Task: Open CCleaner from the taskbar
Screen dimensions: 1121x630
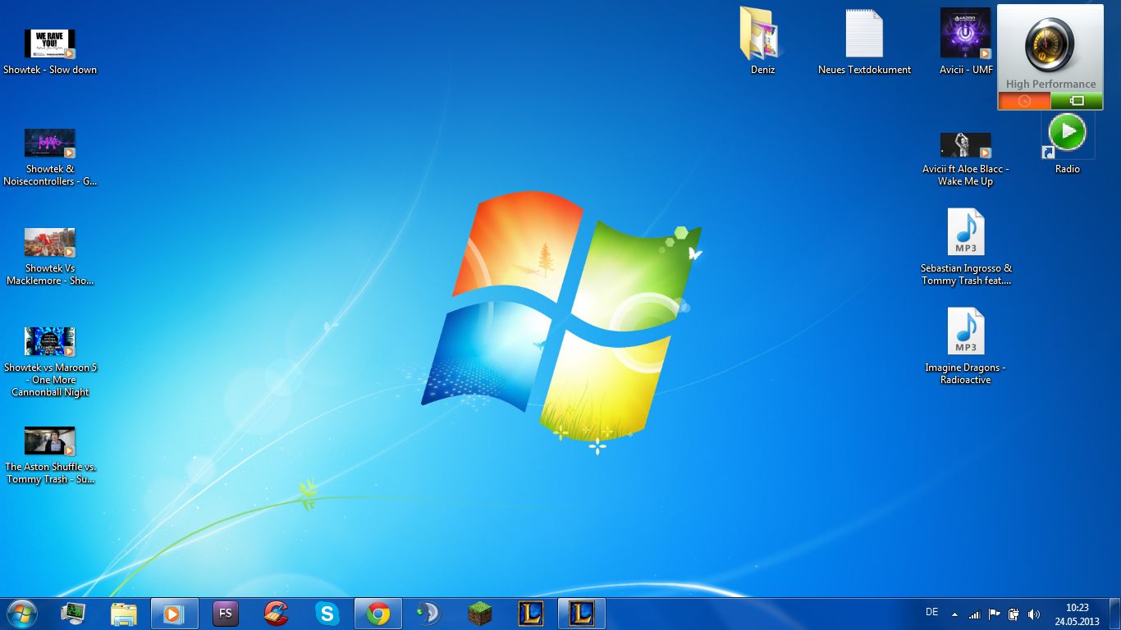Action: click(x=277, y=614)
